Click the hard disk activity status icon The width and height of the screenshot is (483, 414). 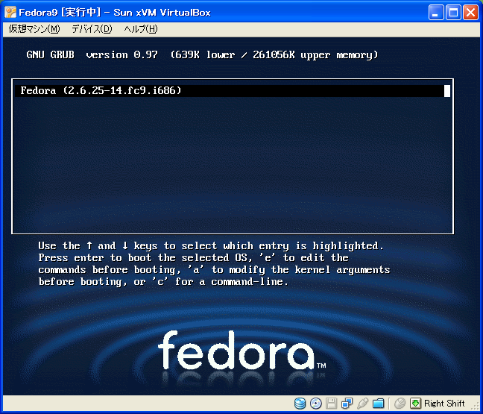(300, 403)
